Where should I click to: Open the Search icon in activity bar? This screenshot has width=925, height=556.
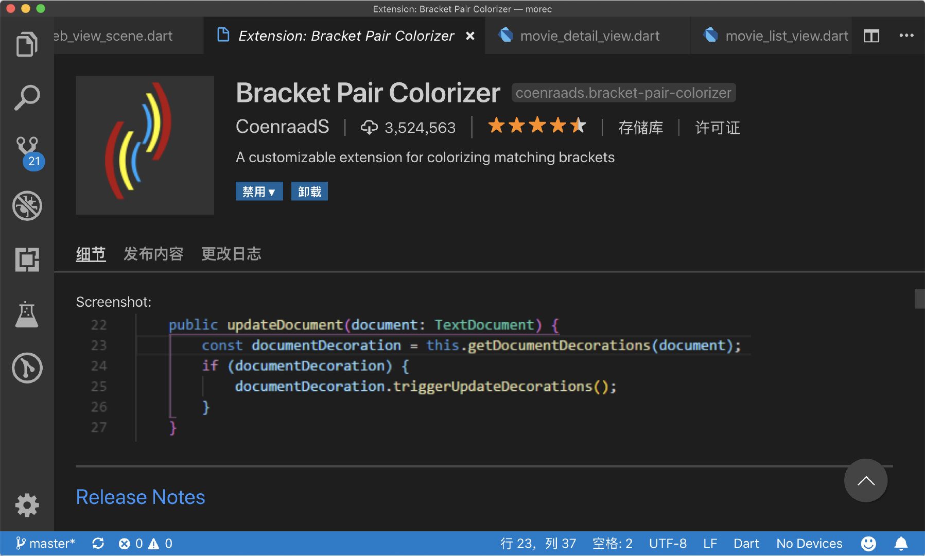point(27,96)
